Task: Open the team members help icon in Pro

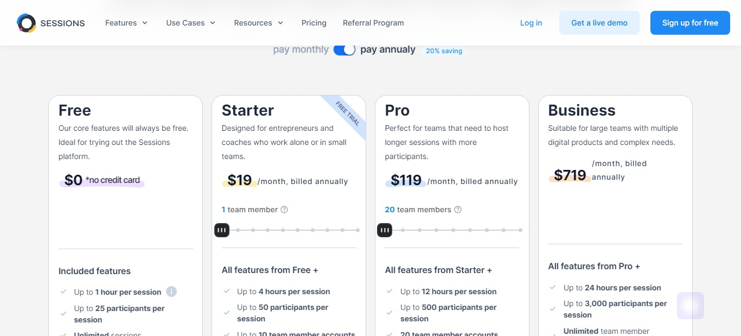Action: (458, 210)
